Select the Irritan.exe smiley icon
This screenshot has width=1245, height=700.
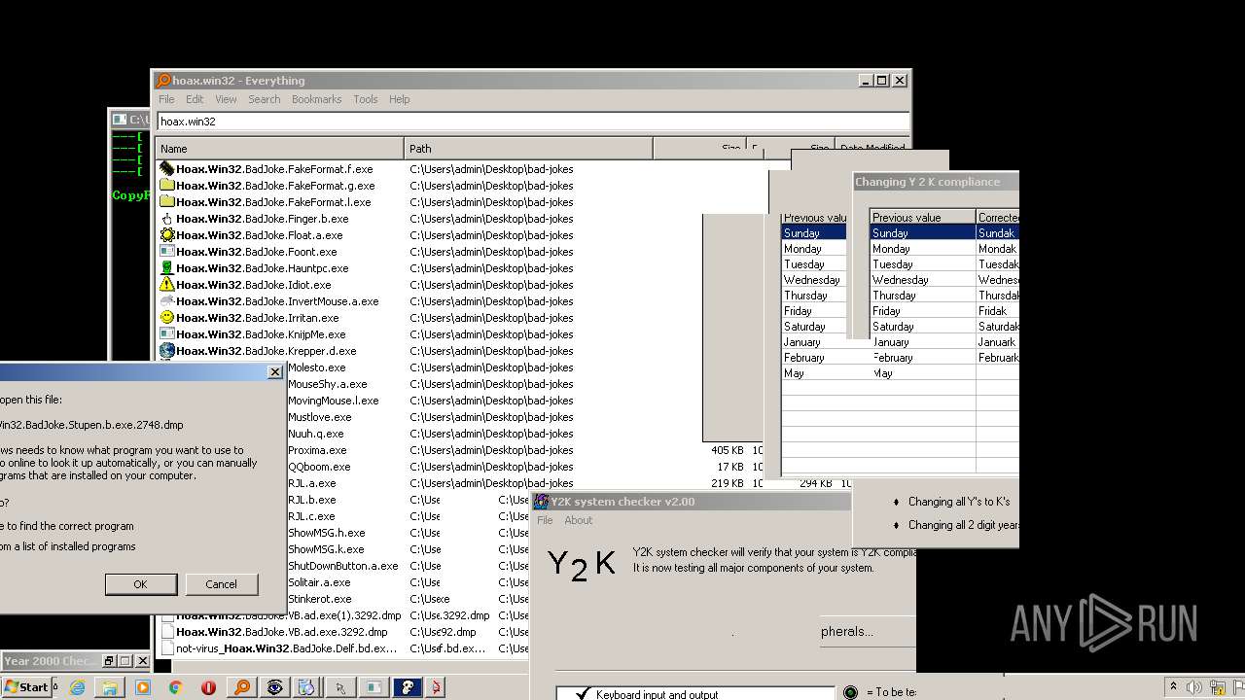point(167,318)
